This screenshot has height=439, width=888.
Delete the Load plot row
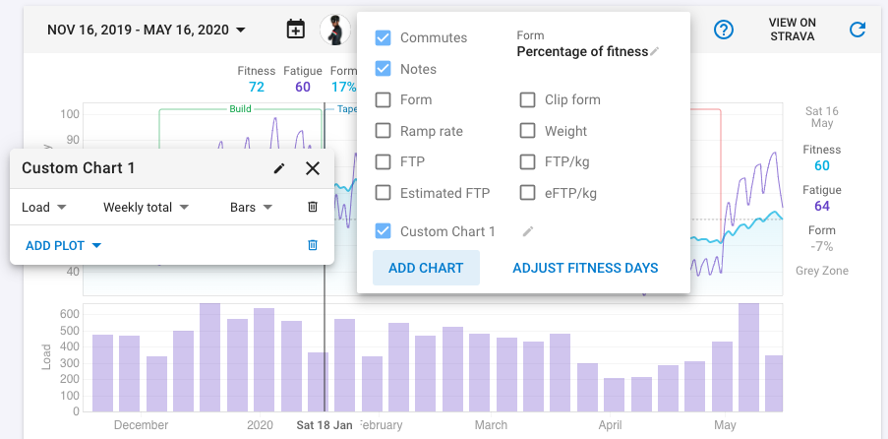313,207
